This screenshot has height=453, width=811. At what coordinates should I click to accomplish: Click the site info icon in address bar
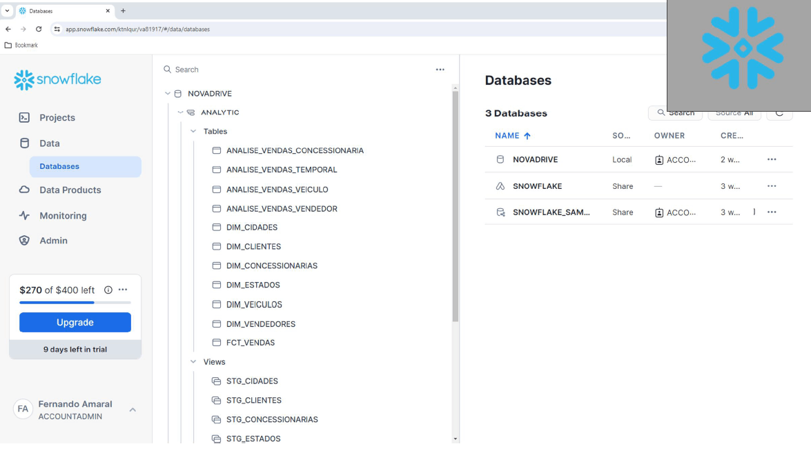[x=57, y=29]
